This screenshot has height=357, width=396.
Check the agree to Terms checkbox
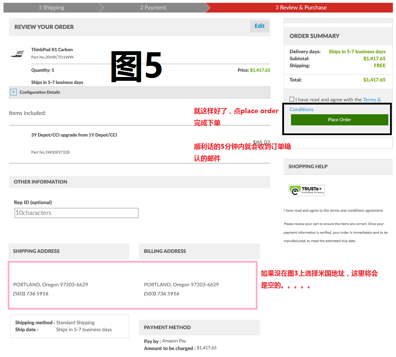tap(292, 99)
